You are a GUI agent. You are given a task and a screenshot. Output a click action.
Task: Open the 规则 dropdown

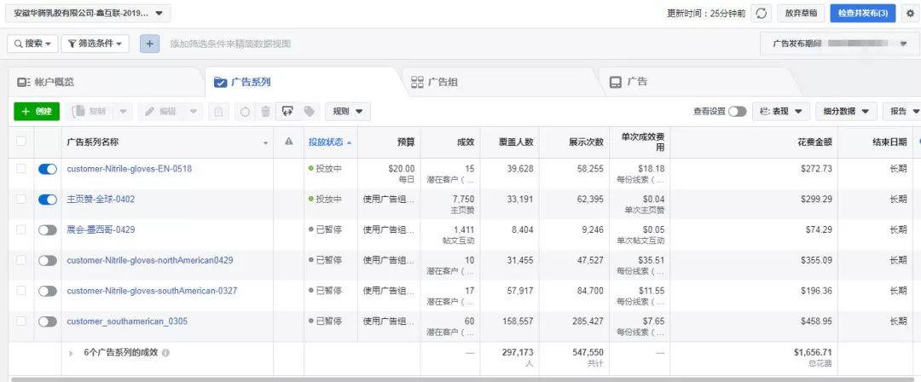pos(348,111)
